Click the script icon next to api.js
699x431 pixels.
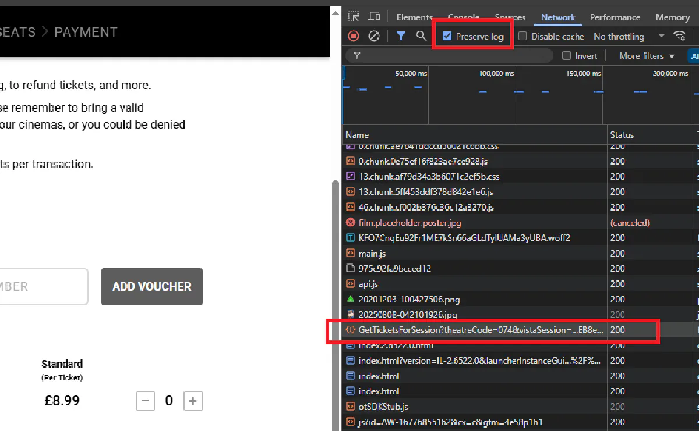click(351, 284)
